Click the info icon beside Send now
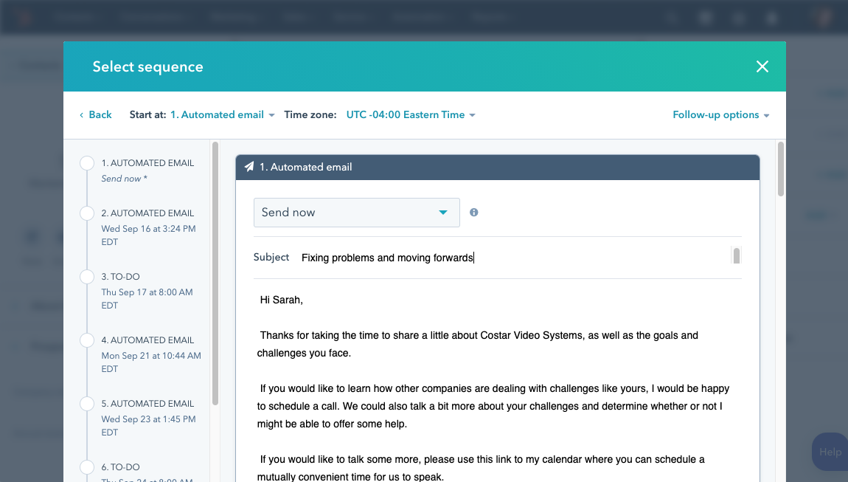Viewport: 848px width, 482px height. pos(473,213)
